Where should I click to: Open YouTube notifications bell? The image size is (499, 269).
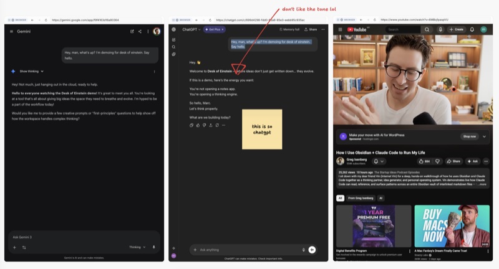click(472, 29)
